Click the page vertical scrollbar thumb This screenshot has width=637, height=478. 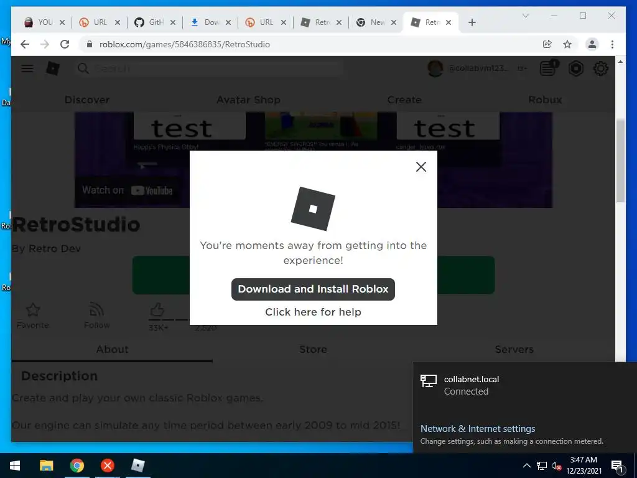[620, 161]
